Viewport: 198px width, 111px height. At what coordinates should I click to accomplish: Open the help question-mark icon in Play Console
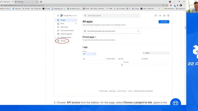(x=164, y=16)
